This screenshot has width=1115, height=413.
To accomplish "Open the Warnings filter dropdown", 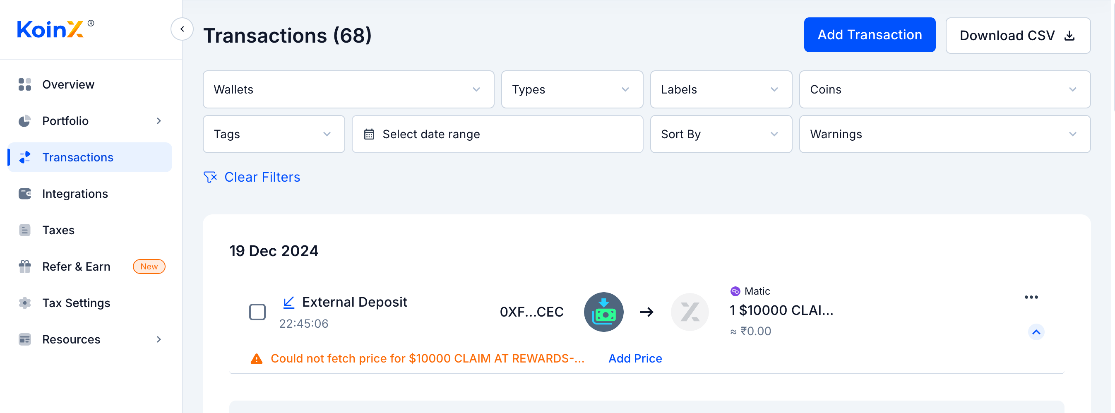I will pos(944,134).
